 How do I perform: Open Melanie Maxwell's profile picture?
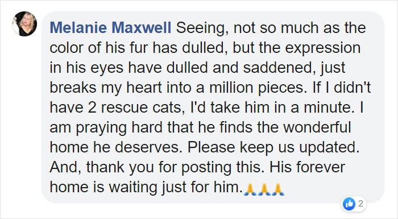(x=24, y=24)
